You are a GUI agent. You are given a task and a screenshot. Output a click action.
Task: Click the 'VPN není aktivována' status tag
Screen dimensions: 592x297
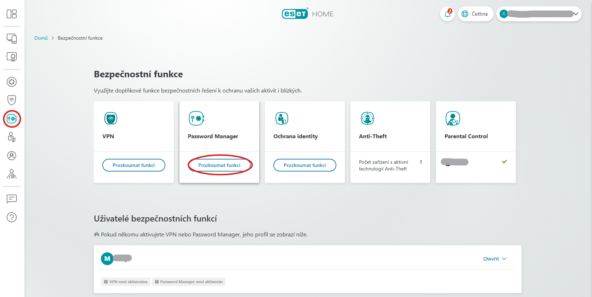pyautogui.click(x=126, y=282)
